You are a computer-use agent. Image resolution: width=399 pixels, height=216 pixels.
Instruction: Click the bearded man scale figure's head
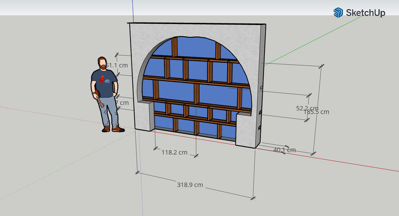click(102, 63)
